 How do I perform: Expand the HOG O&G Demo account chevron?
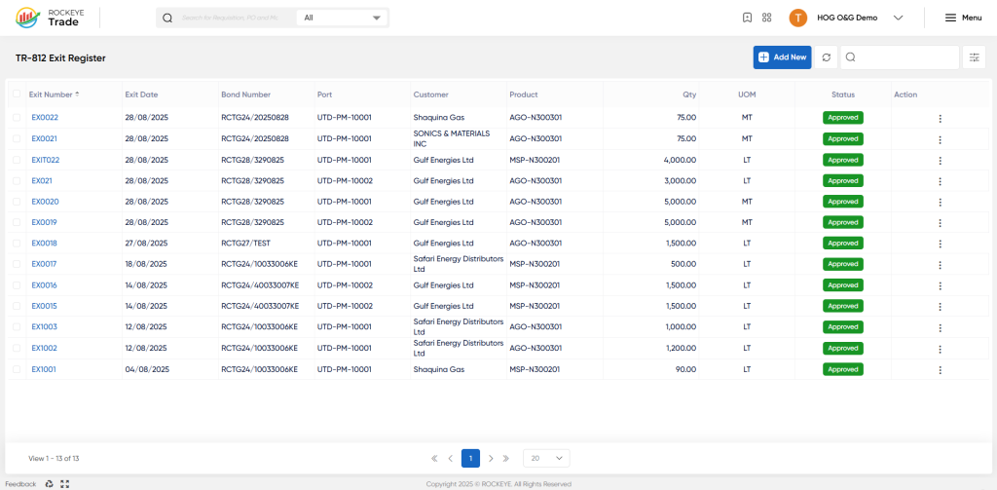coord(898,18)
